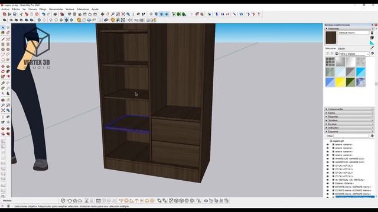
Task: Activate the Line drawing tool
Action: point(3,39)
